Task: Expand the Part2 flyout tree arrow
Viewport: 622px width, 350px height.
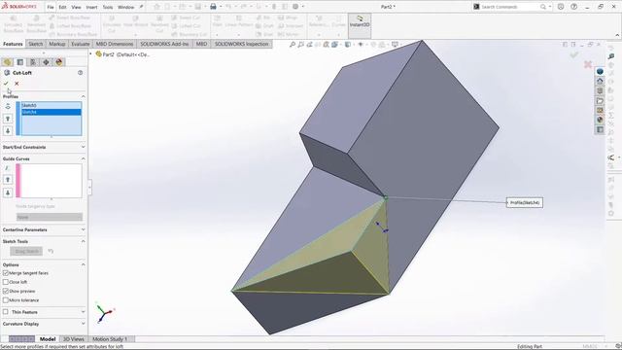Action: (x=90, y=54)
